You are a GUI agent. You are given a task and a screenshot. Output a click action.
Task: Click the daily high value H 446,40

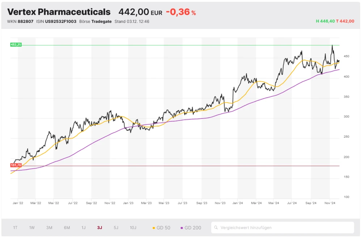click(x=325, y=21)
